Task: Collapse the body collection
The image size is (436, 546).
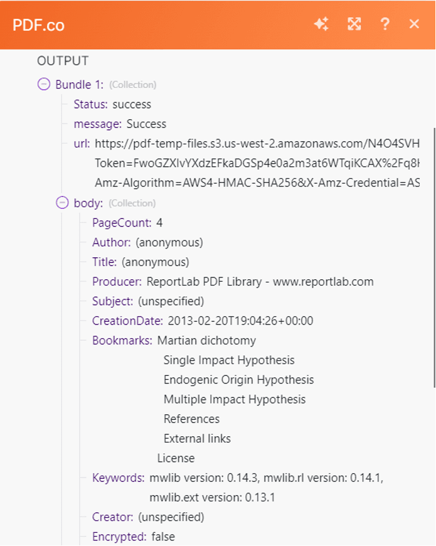Action: 62,203
